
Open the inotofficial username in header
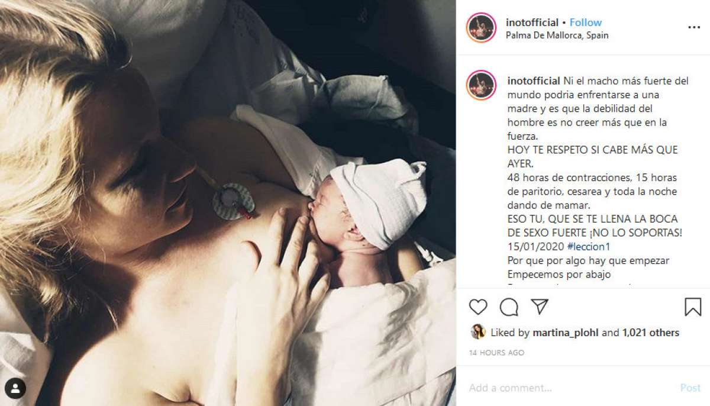point(532,22)
